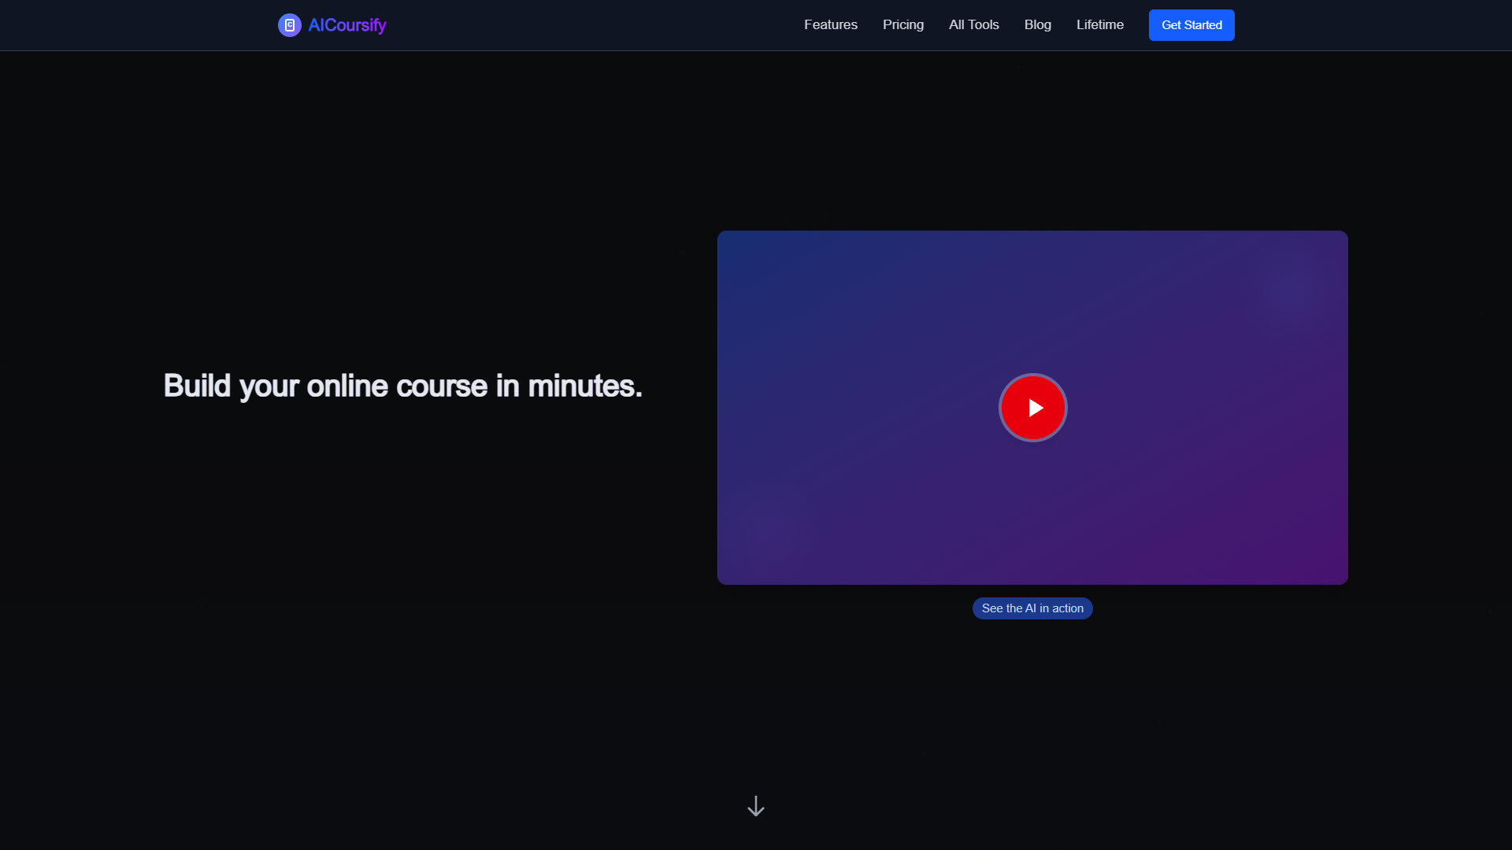Open the Lifetime deal link
Image resolution: width=1512 pixels, height=850 pixels.
click(x=1100, y=25)
